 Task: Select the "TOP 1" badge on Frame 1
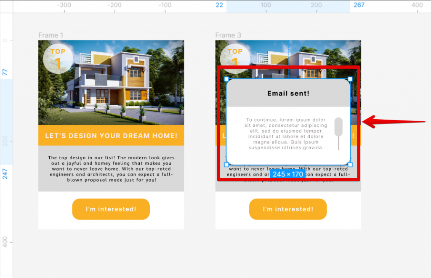(58, 58)
